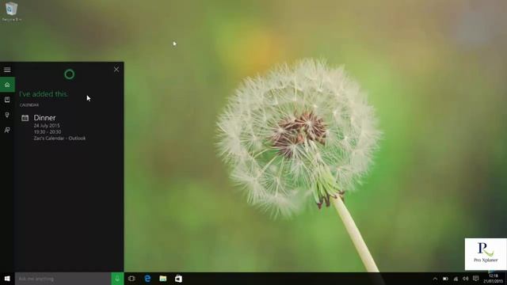Focus the 'Ask me anything' search box
The width and height of the screenshot is (507, 285).
[63, 279]
